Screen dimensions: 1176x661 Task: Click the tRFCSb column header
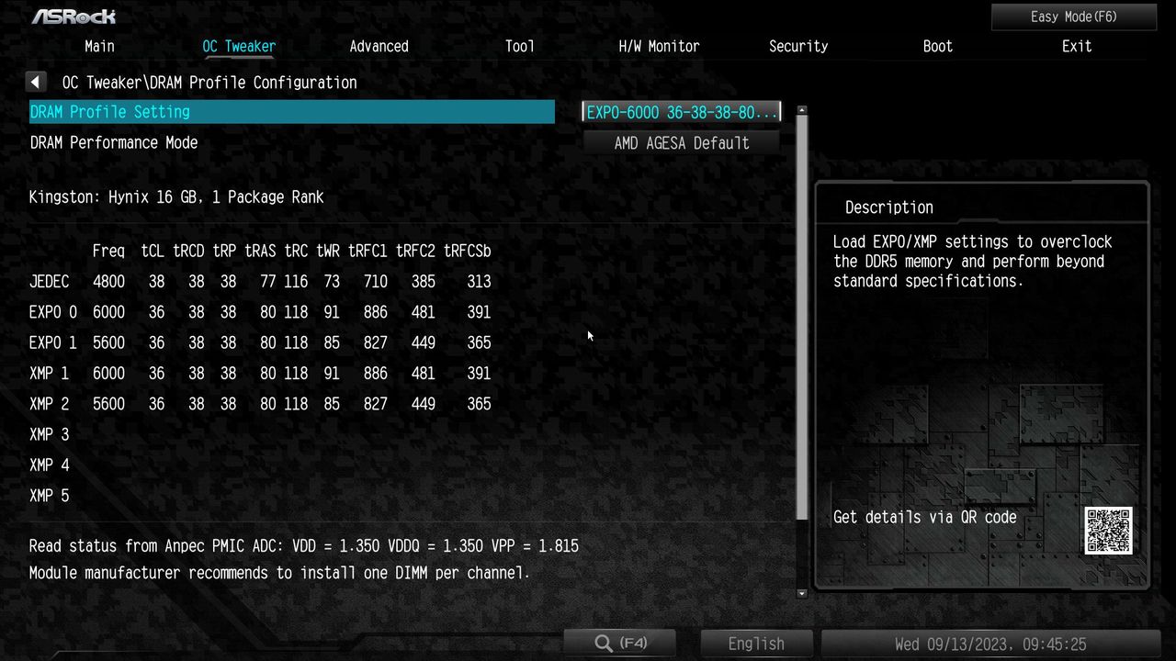point(468,251)
